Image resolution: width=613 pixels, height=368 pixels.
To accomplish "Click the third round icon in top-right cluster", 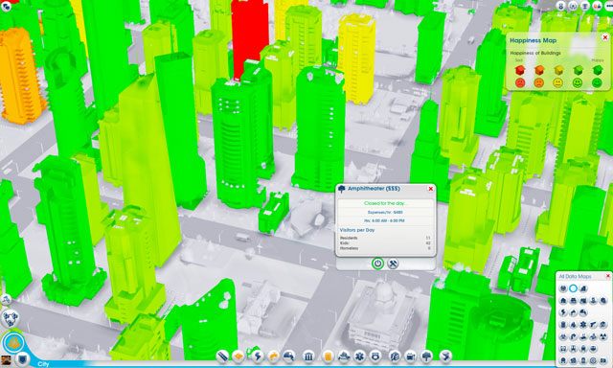I will [x=585, y=6].
